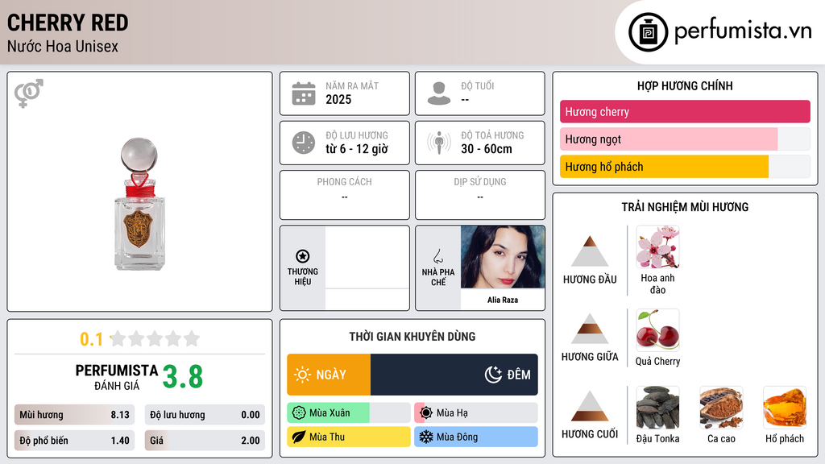The image size is (825, 464).
Task: Click the five-star user rating
Action: (x=155, y=338)
